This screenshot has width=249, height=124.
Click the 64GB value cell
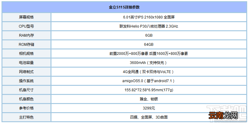point(149,44)
